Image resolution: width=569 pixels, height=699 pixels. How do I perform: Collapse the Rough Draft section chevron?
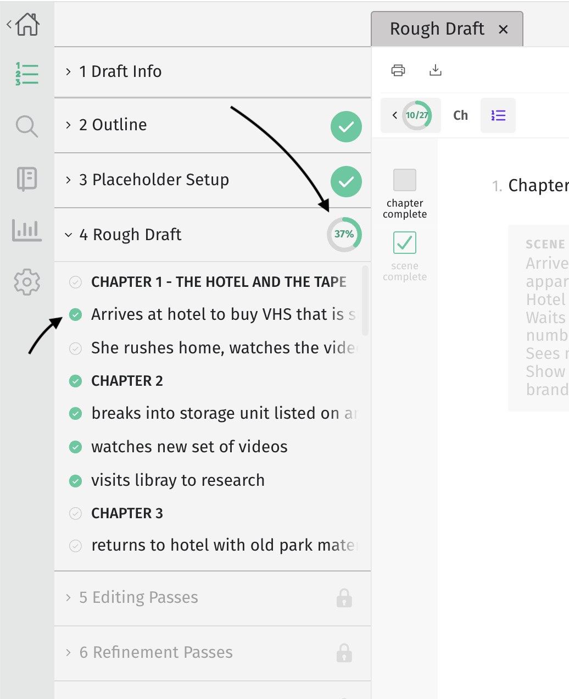coord(68,235)
